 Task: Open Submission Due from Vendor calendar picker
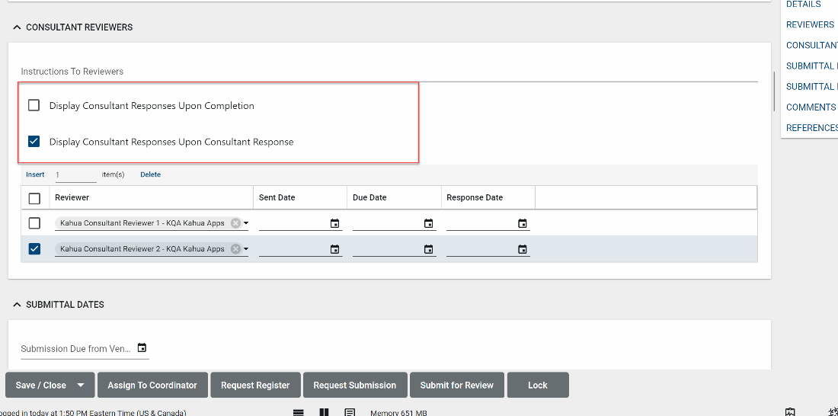(142, 348)
